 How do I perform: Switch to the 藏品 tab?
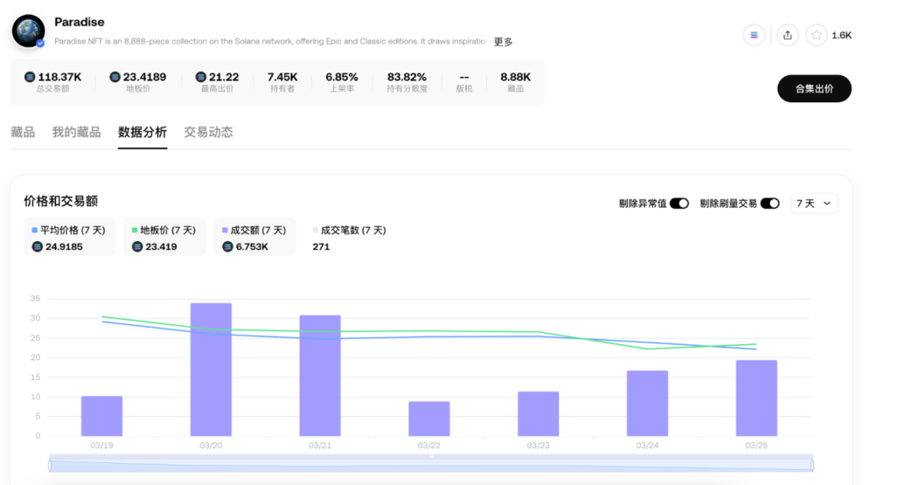click(x=23, y=133)
